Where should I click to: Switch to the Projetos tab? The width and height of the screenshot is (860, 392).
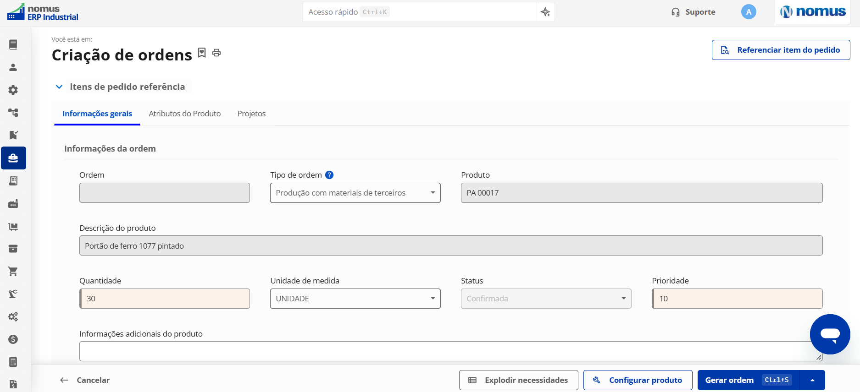[251, 114]
